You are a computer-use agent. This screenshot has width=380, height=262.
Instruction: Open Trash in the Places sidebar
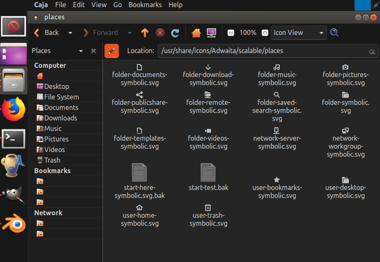click(65, 160)
